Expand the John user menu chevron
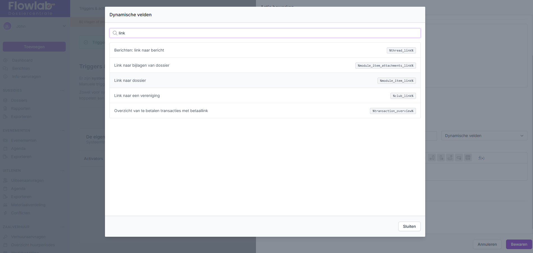The width and height of the screenshot is (533, 253). point(64,26)
